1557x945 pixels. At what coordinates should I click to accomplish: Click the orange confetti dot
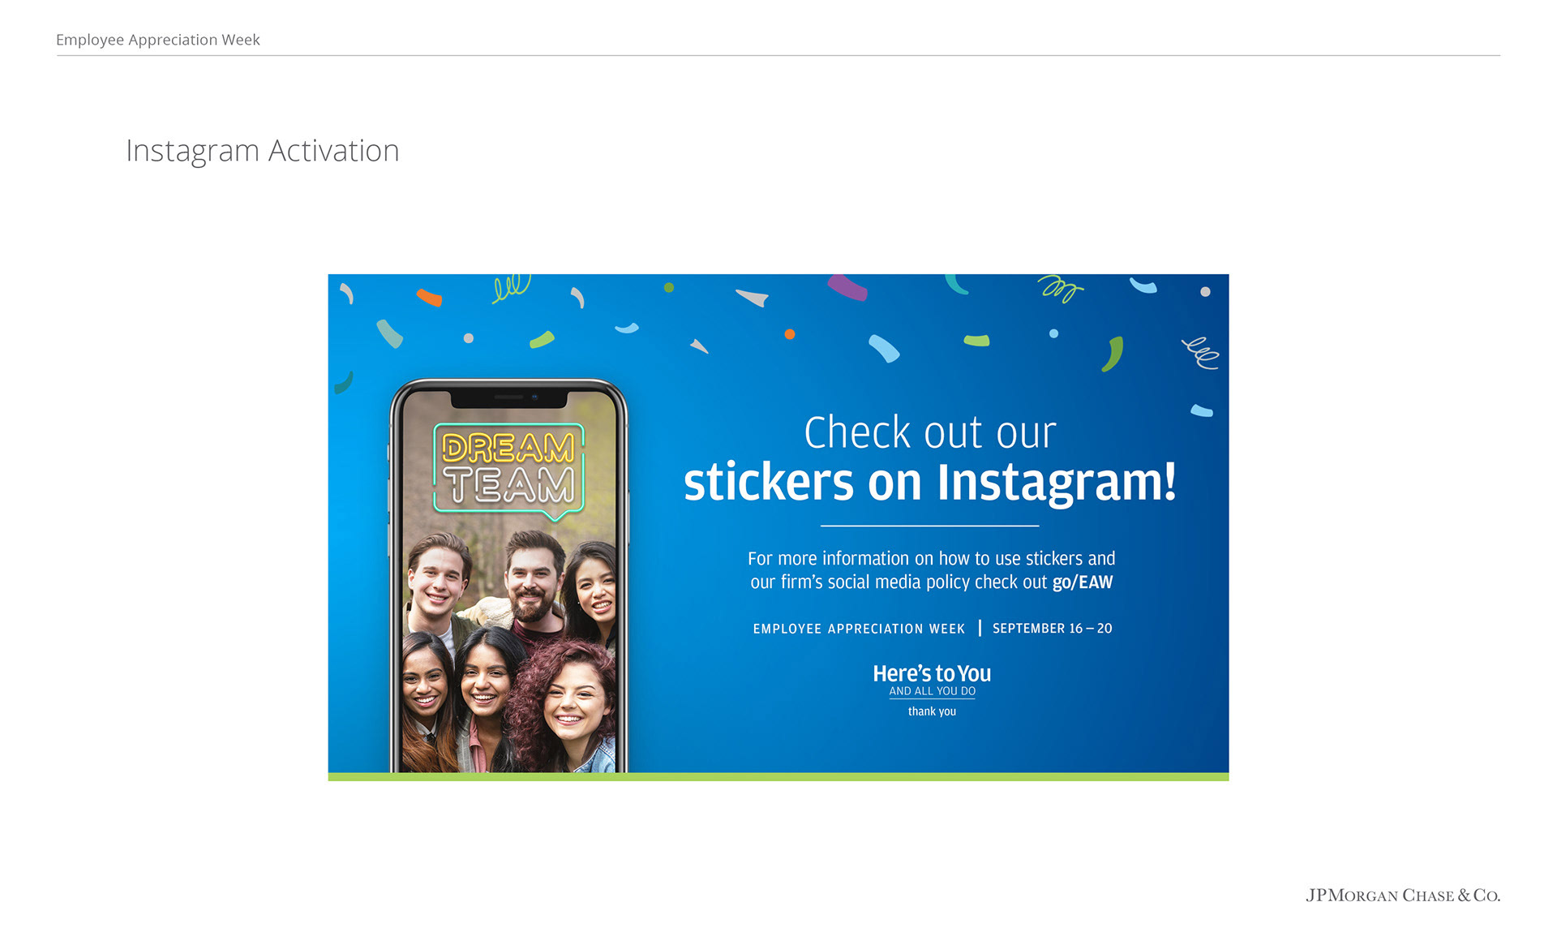click(x=790, y=334)
